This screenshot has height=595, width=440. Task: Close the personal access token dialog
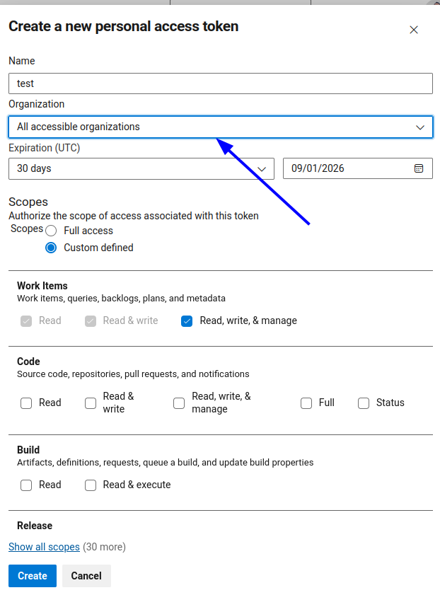tap(414, 30)
